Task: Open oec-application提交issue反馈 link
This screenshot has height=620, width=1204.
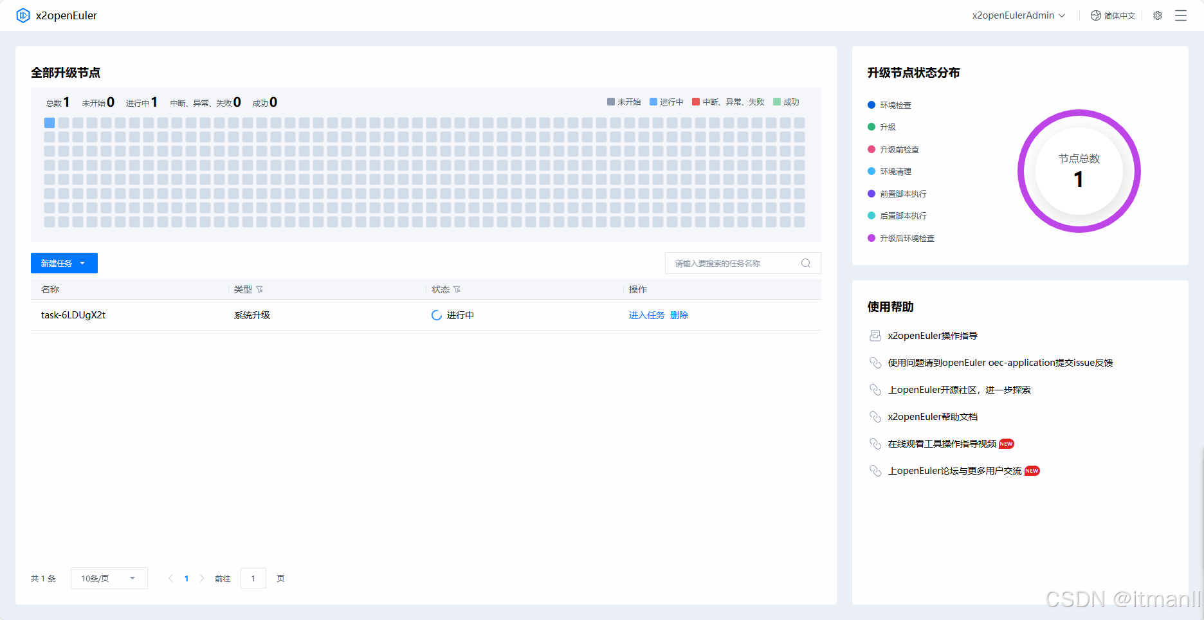Action: 1000,363
